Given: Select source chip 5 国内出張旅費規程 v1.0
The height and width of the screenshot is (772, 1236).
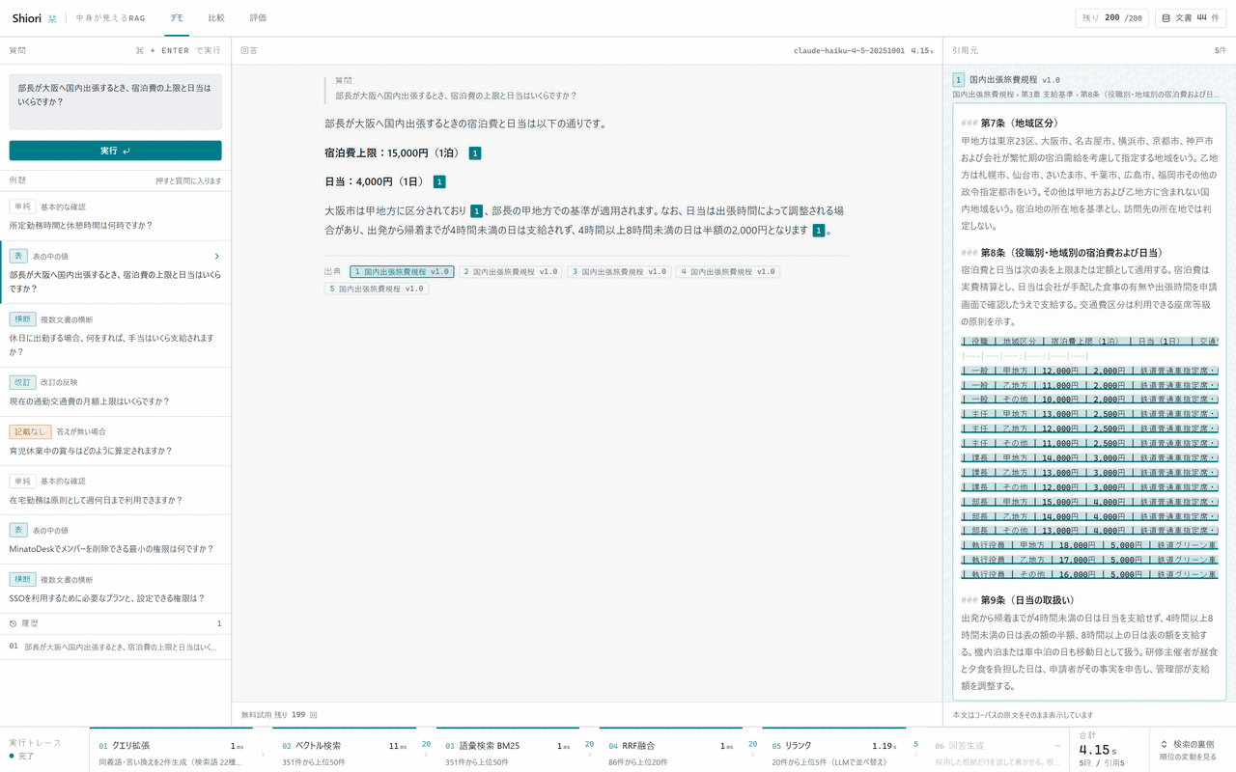Looking at the screenshot, I should click(376, 289).
